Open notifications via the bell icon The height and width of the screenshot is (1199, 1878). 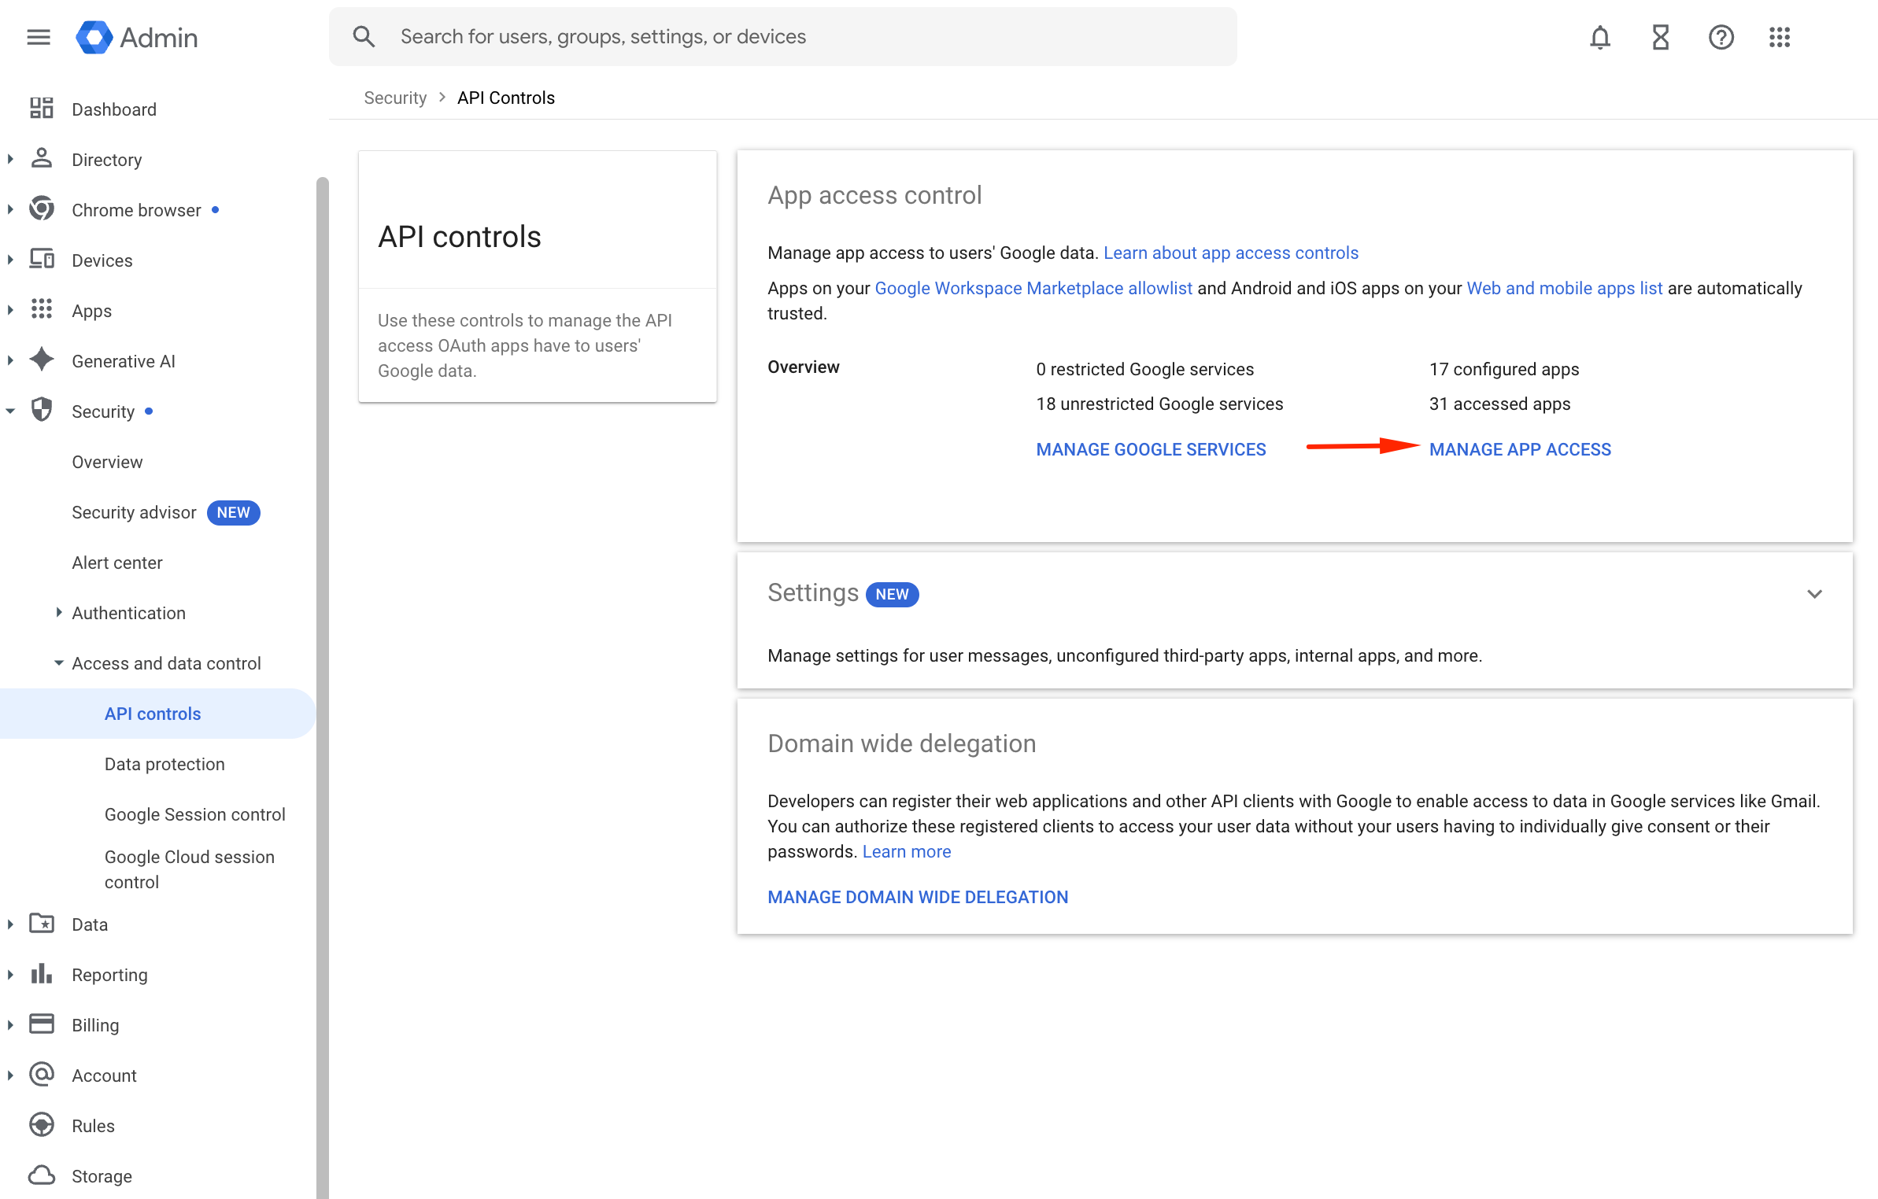tap(1599, 36)
